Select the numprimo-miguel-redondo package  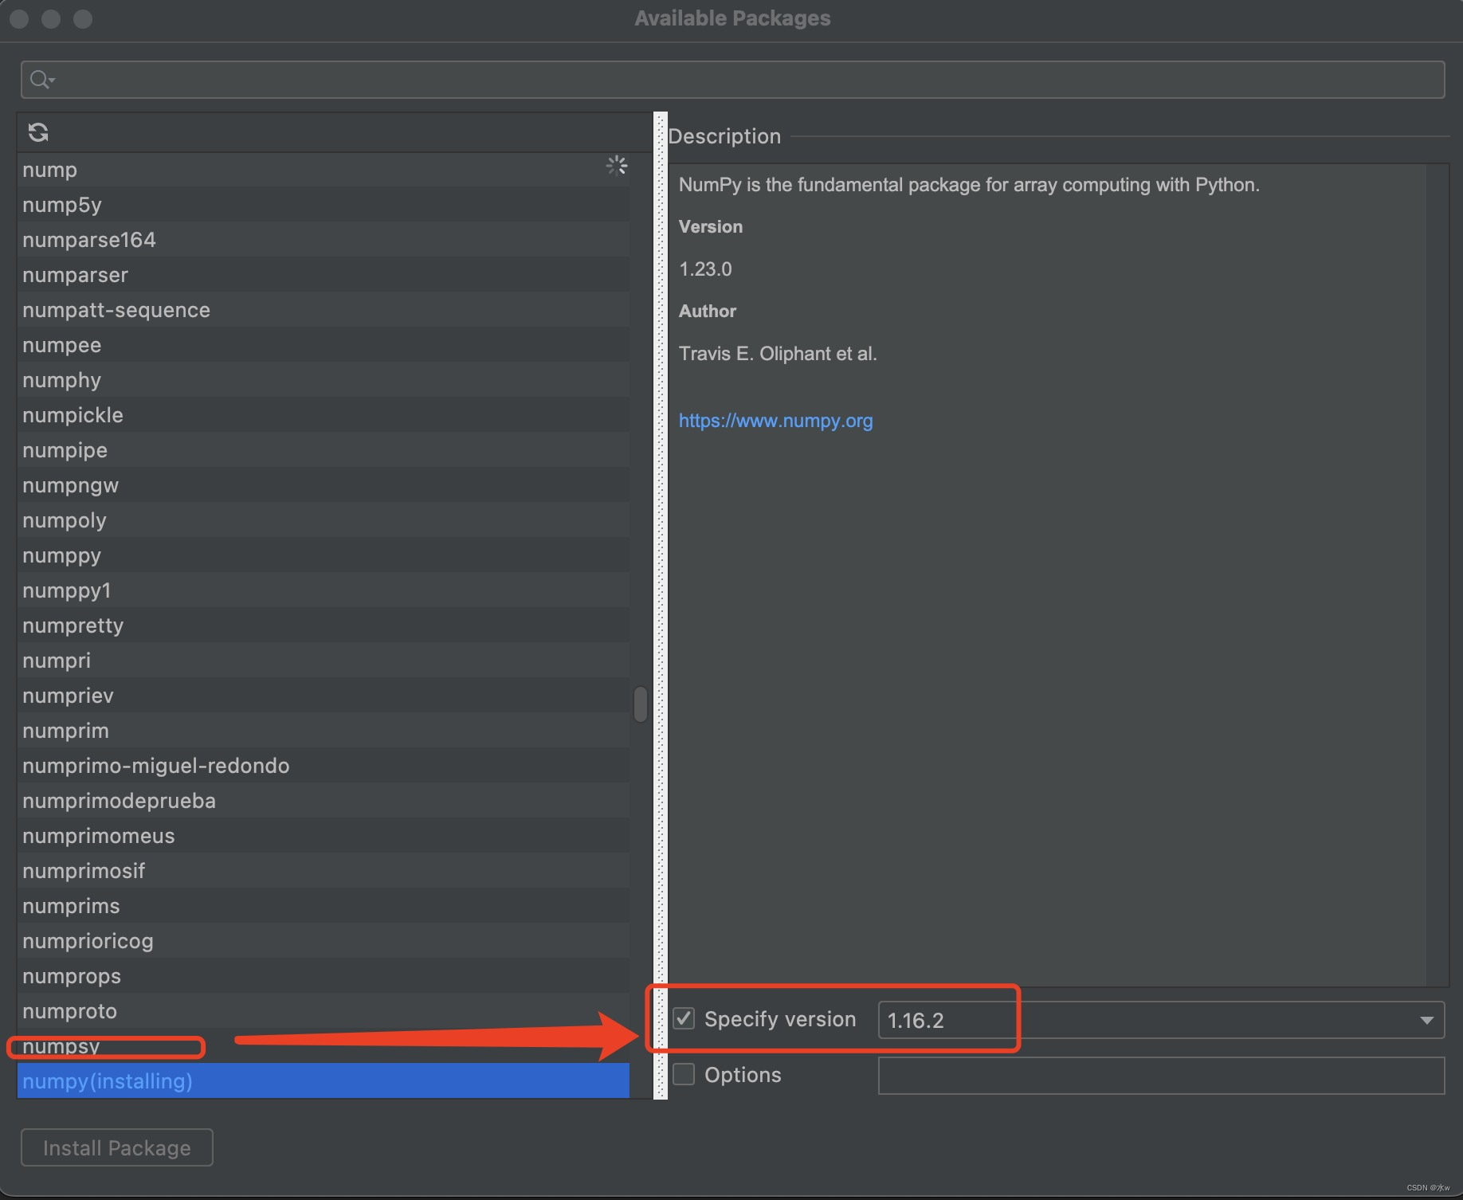(x=323, y=766)
